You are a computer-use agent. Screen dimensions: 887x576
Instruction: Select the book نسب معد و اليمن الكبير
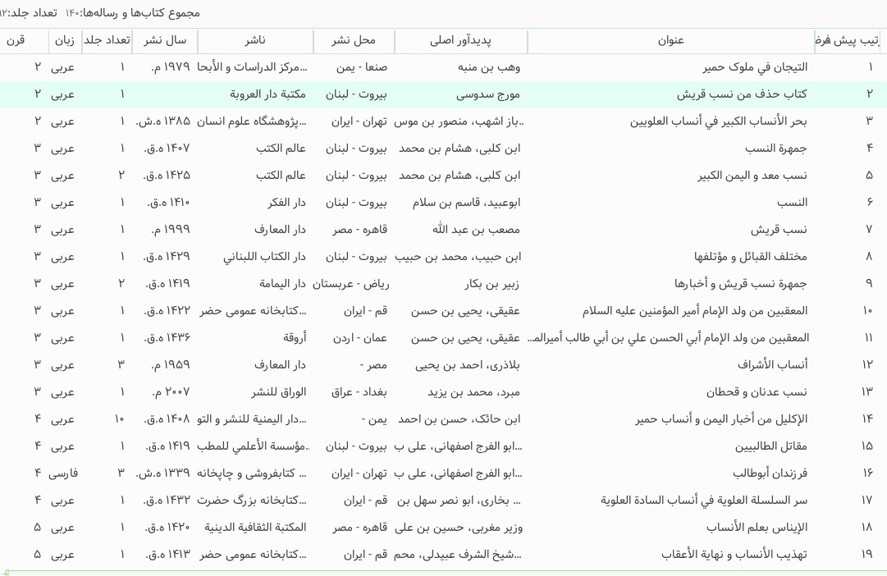coord(443,176)
